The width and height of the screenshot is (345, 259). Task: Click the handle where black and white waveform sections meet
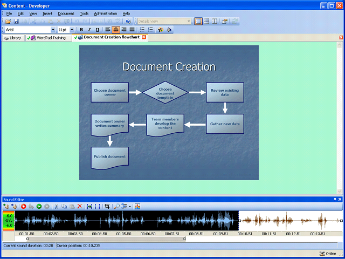239,221
